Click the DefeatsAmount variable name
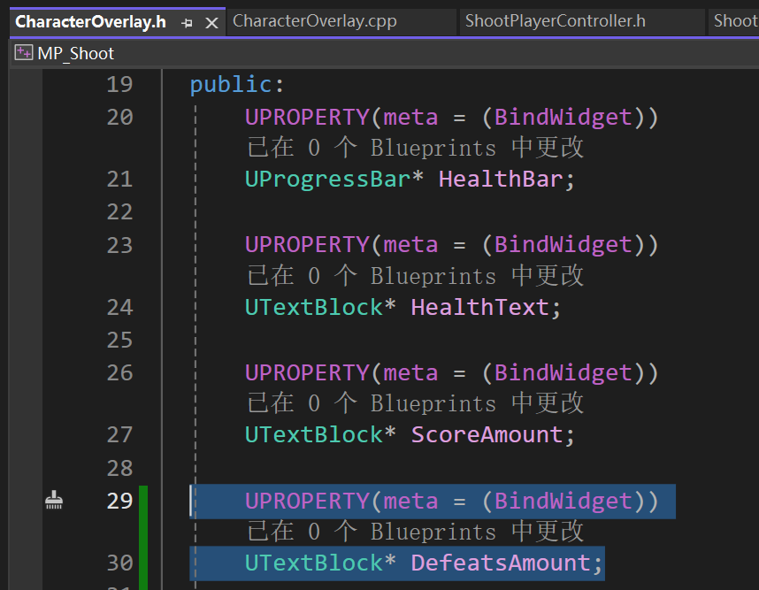 tap(501, 563)
